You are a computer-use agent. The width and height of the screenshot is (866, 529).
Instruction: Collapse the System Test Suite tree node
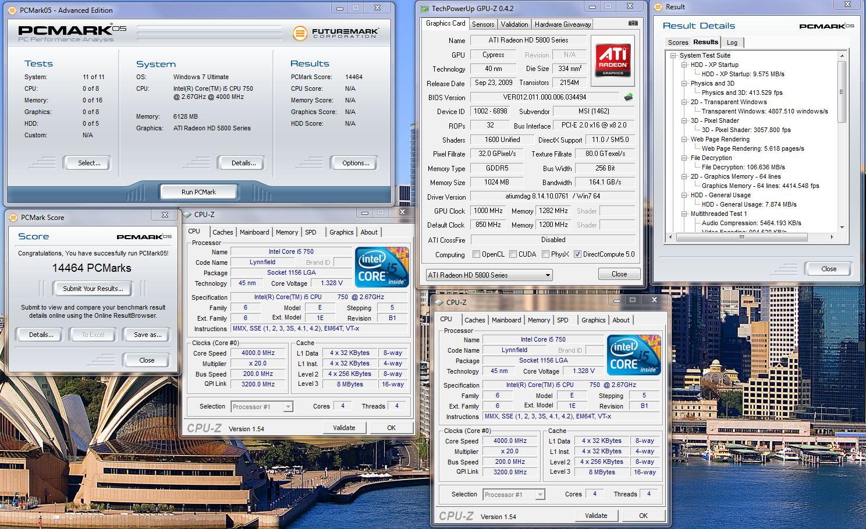[673, 55]
